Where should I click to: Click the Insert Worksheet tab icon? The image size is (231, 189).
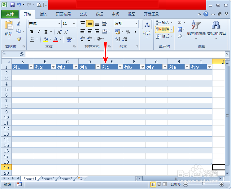[81, 178]
